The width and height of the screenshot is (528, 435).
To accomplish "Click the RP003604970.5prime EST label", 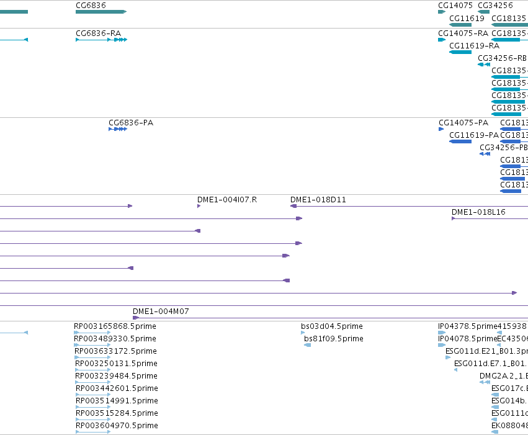I will pos(117,426).
